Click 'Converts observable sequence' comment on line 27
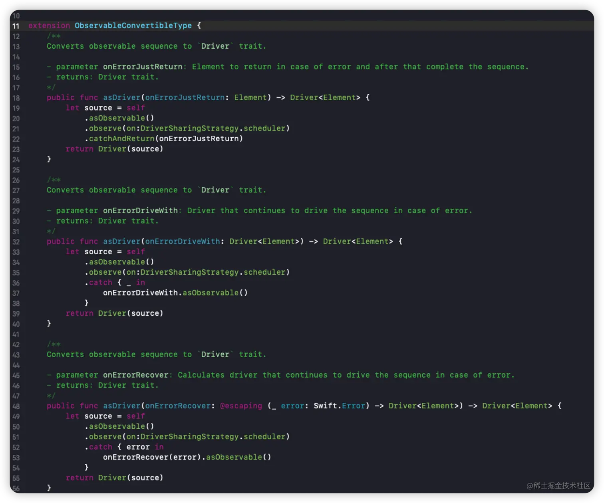The height and width of the screenshot is (503, 604). [112, 190]
